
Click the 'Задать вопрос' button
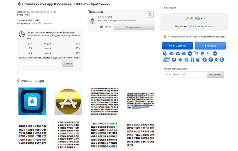pyautogui.click(x=133, y=27)
